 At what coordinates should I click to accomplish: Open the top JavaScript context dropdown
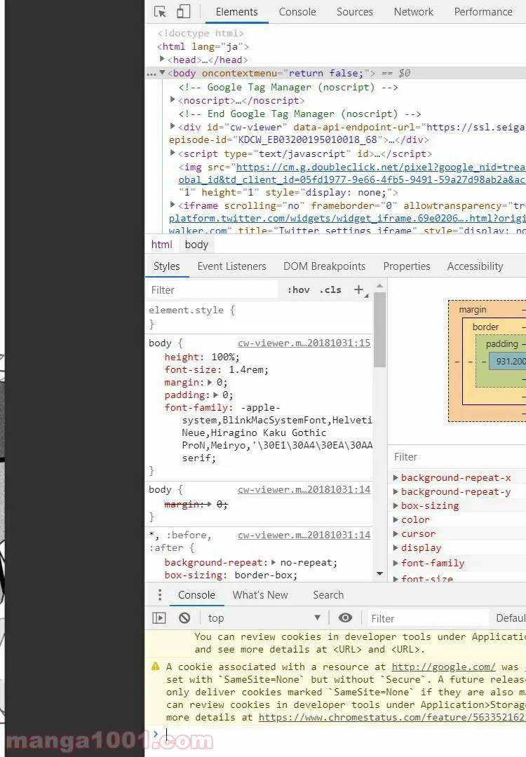coord(264,618)
